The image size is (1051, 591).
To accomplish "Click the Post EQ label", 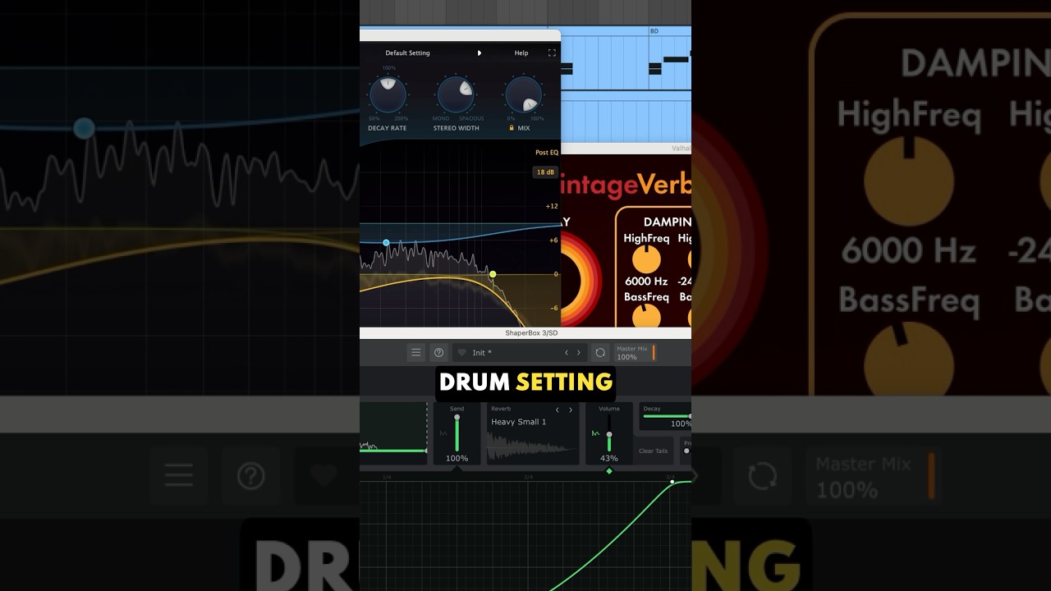I will point(547,153).
